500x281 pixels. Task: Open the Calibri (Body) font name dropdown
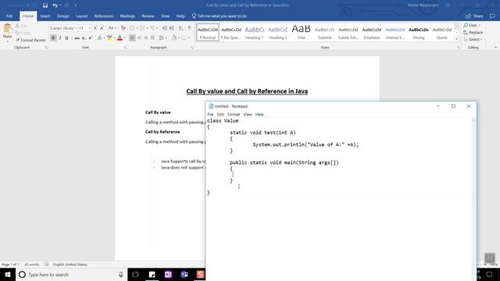[76, 28]
